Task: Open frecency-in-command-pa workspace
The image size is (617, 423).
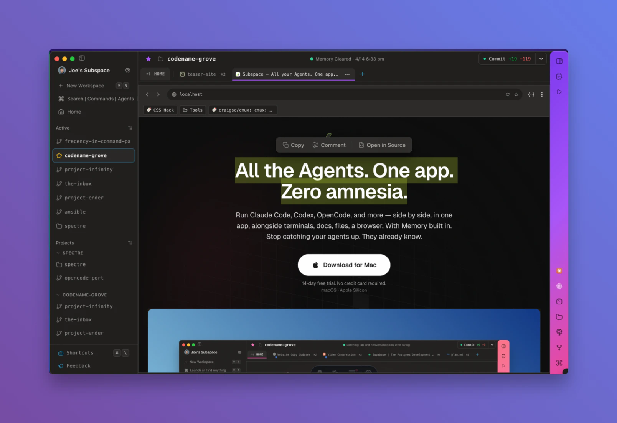Action: [94, 141]
